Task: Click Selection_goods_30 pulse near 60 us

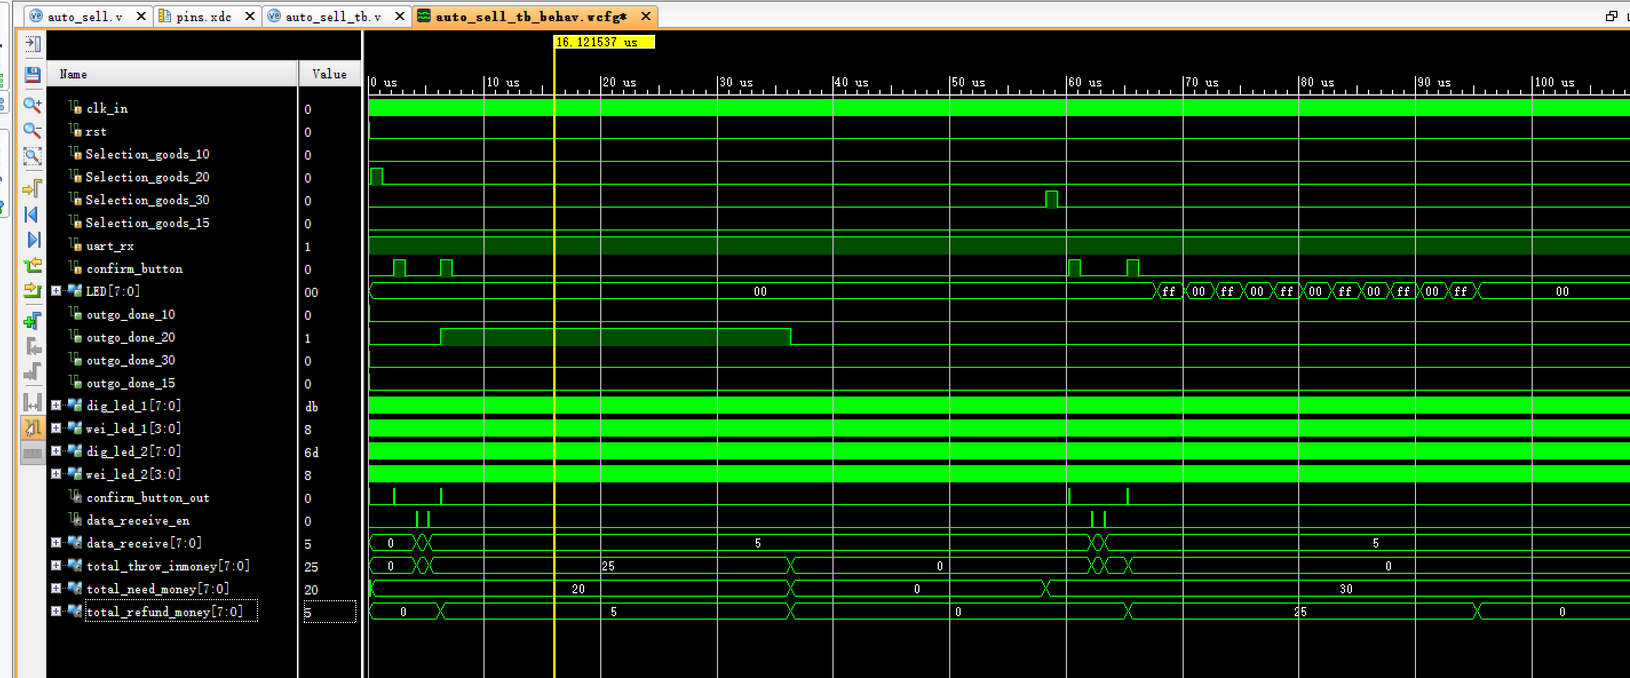Action: click(x=1052, y=200)
